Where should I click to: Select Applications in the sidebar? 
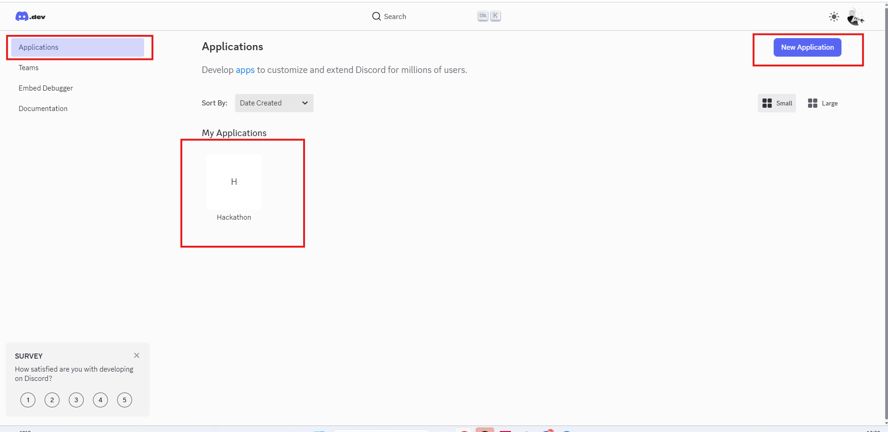(77, 47)
